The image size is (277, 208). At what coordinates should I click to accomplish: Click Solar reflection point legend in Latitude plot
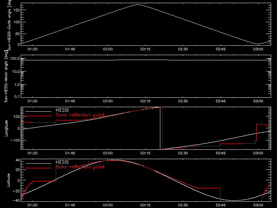[80, 167]
